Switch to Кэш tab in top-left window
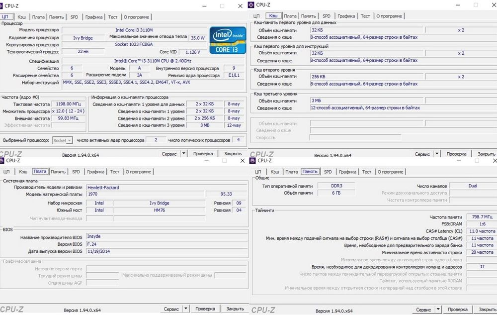The image size is (497, 315). pyautogui.click(x=21, y=17)
